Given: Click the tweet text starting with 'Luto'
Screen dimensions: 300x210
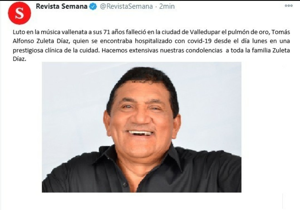Looking at the screenshot, I should tap(151, 46).
